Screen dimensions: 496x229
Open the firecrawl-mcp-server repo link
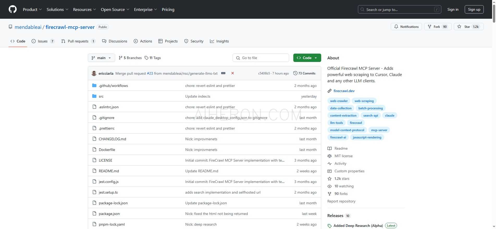tap(70, 27)
